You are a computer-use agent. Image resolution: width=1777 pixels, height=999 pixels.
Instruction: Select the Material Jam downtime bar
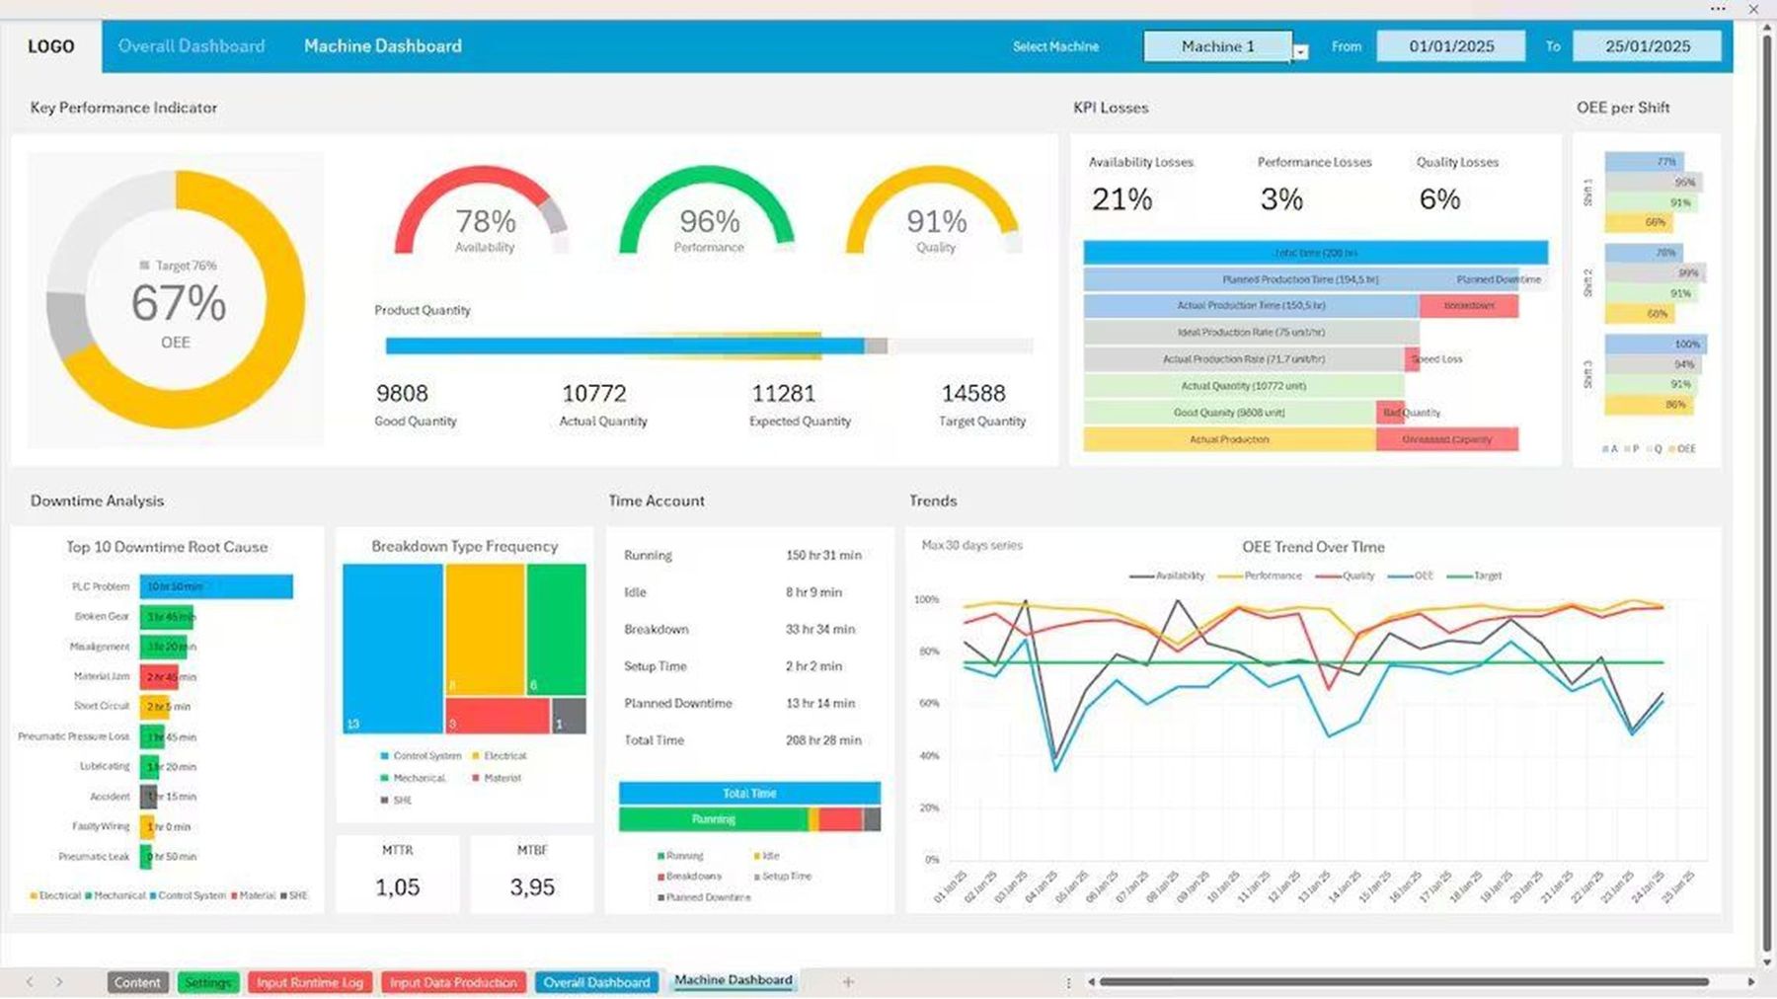click(x=159, y=677)
